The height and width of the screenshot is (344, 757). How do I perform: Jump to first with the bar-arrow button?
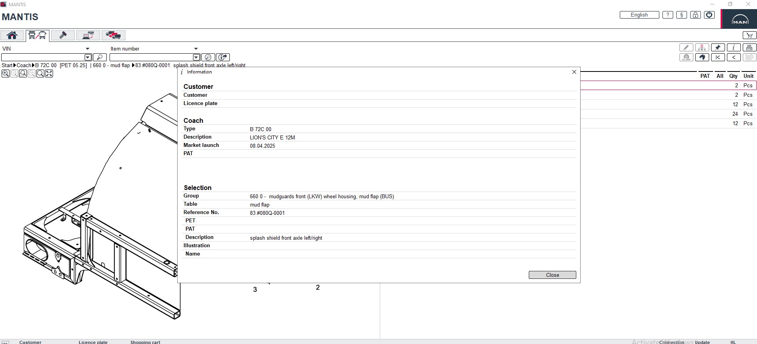[x=718, y=58]
